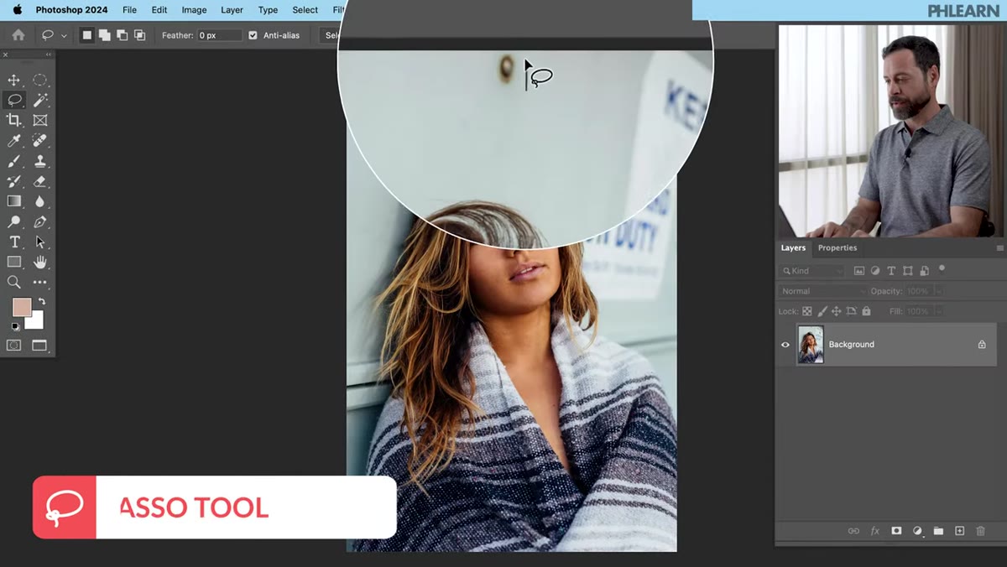Reset to default foreground and background colors

[x=15, y=327]
